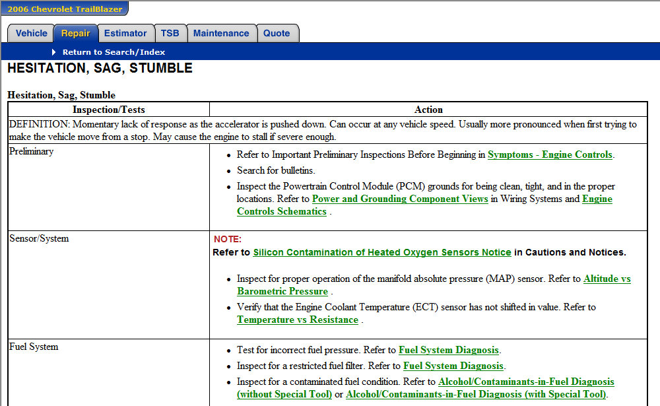Image resolution: width=660 pixels, height=406 pixels.
Task: Click the Action column header
Action: (x=428, y=110)
